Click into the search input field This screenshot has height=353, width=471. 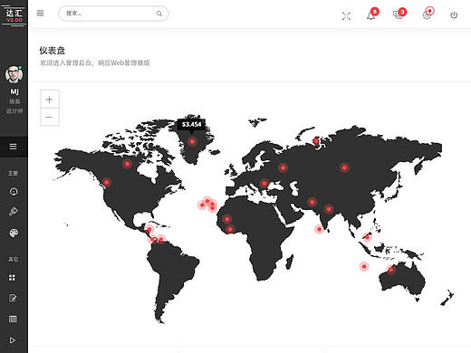tap(113, 14)
